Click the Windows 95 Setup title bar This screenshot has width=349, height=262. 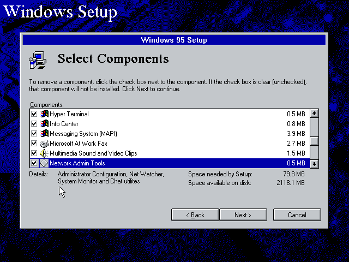pyautogui.click(x=174, y=40)
